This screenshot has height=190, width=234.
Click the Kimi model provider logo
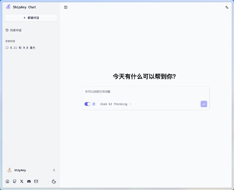point(94,104)
